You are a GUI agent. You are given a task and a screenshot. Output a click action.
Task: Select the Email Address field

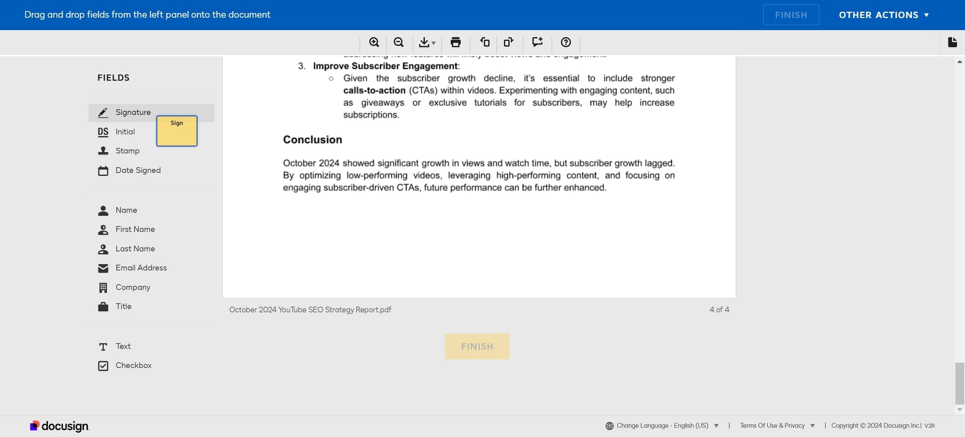141,268
